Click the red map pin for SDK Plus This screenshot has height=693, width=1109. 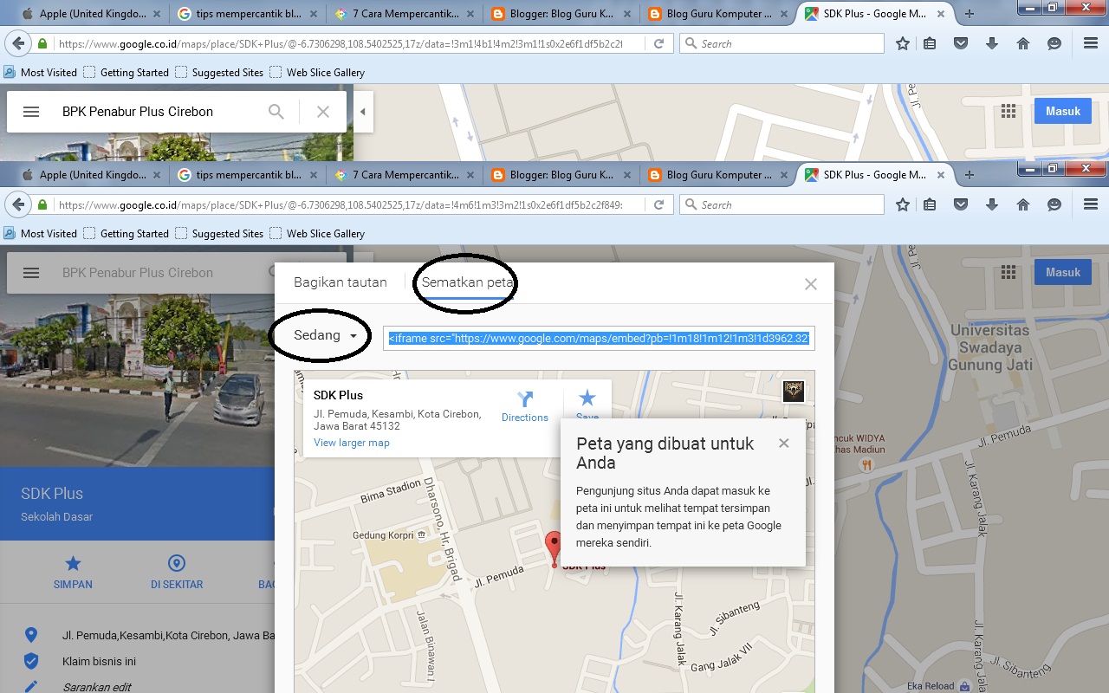554,550
